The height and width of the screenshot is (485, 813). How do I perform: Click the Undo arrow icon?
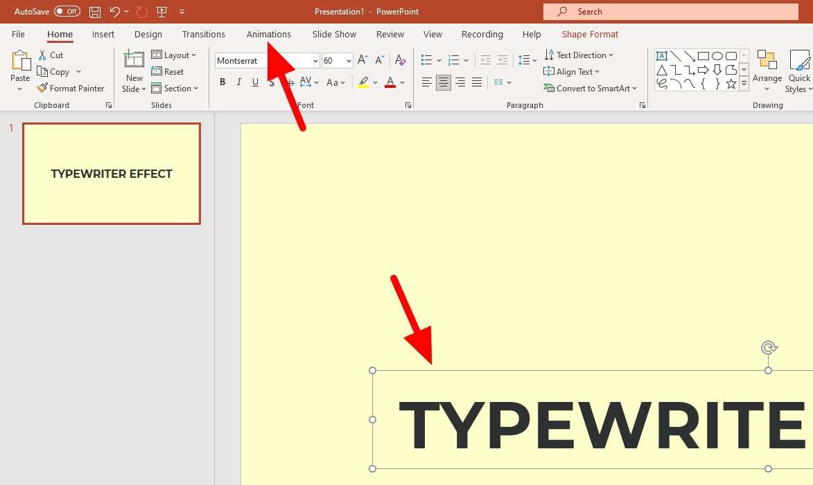(x=114, y=11)
